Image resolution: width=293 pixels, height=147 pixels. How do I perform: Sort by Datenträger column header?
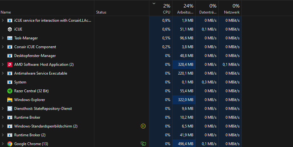(207, 8)
